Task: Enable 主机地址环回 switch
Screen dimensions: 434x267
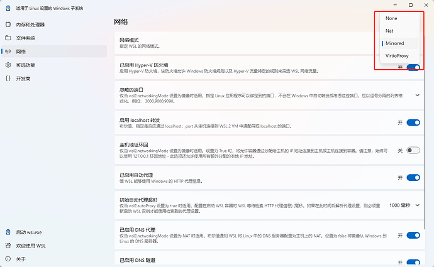Action: (413, 150)
